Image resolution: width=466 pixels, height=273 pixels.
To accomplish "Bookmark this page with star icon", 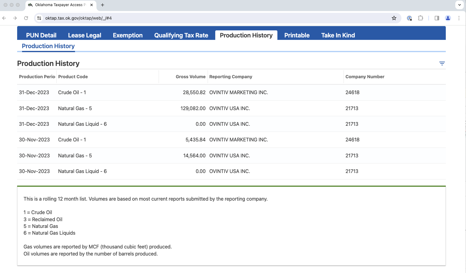I will [x=394, y=18].
